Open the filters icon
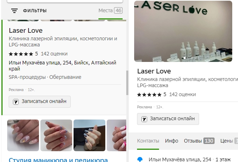 pyautogui.click(x=14, y=11)
